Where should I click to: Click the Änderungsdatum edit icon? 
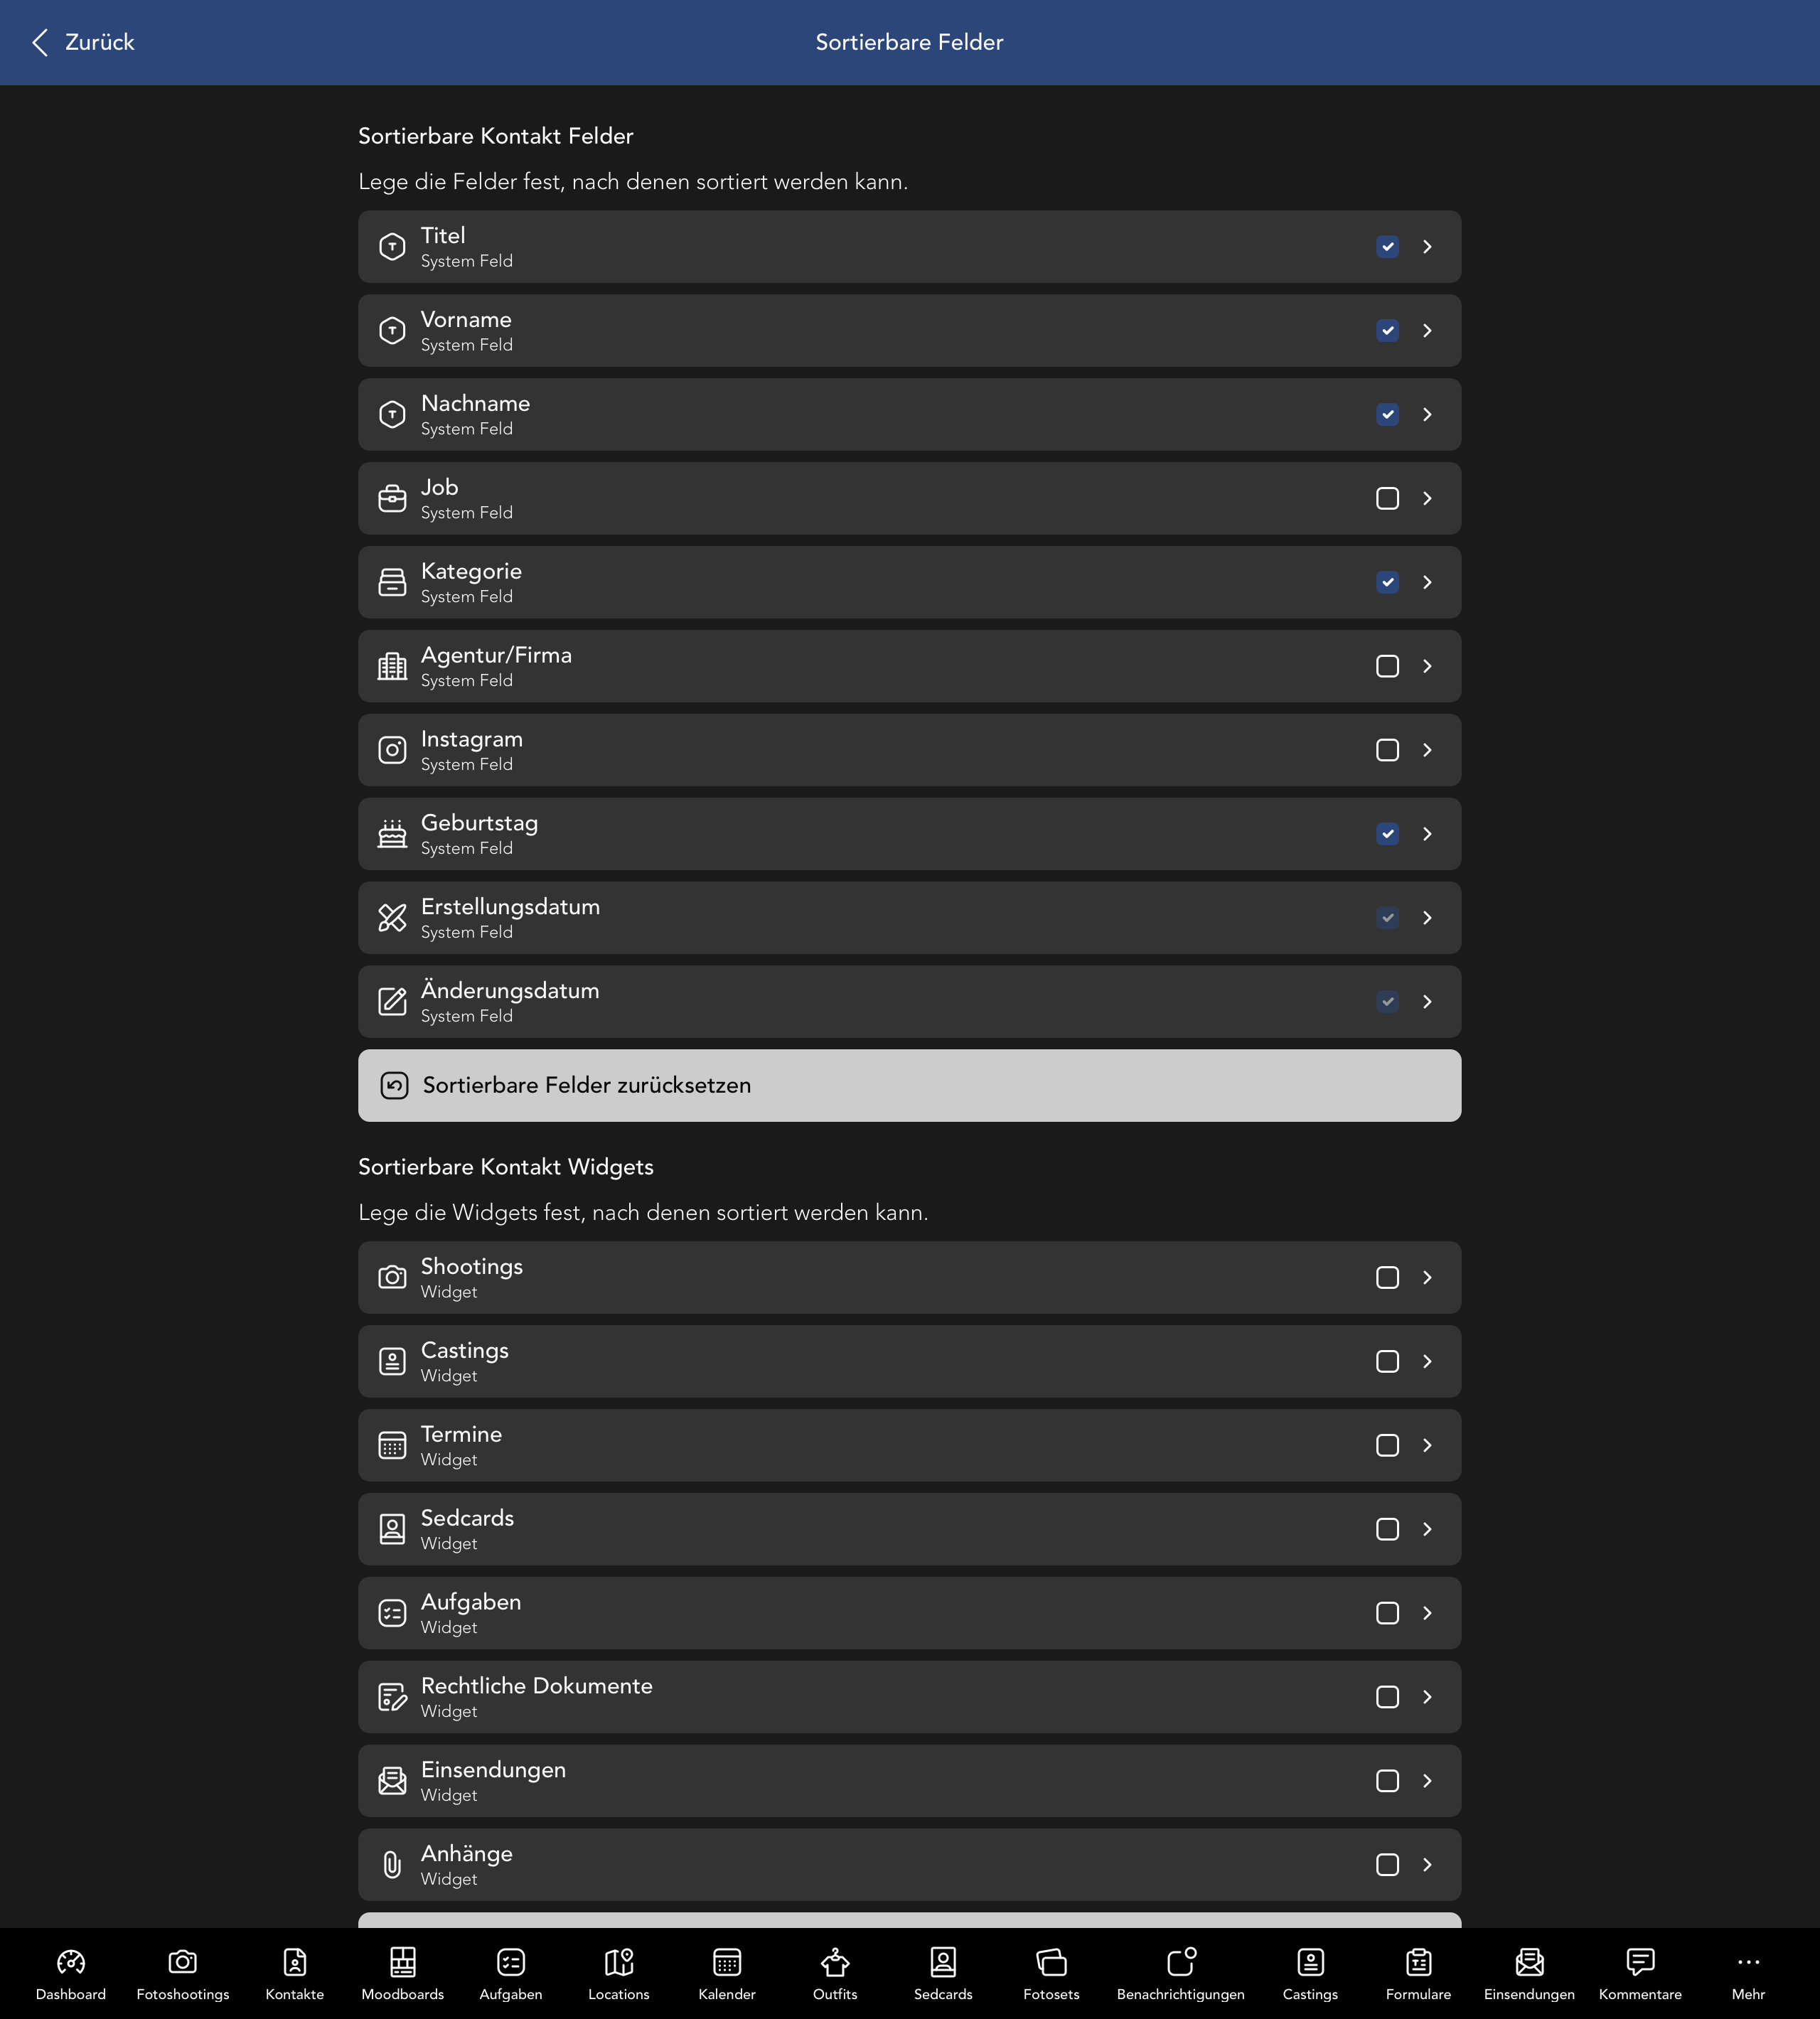point(392,1002)
